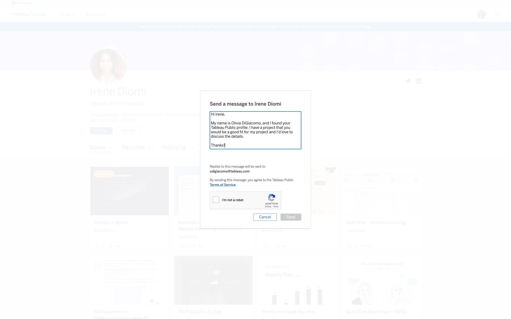Open the Terms of Service link
The width and height of the screenshot is (511, 319).
click(223, 185)
